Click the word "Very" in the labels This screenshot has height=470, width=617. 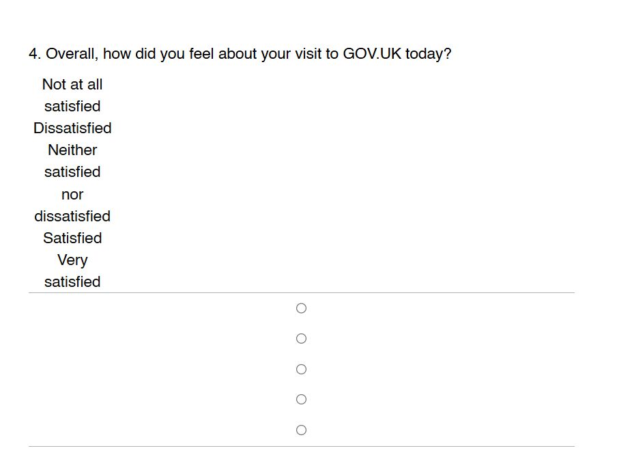tap(72, 260)
